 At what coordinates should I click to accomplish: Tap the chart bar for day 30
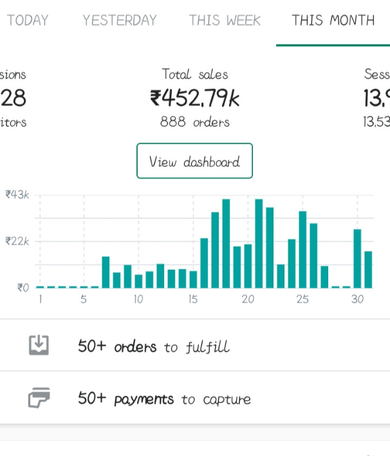[x=357, y=258]
